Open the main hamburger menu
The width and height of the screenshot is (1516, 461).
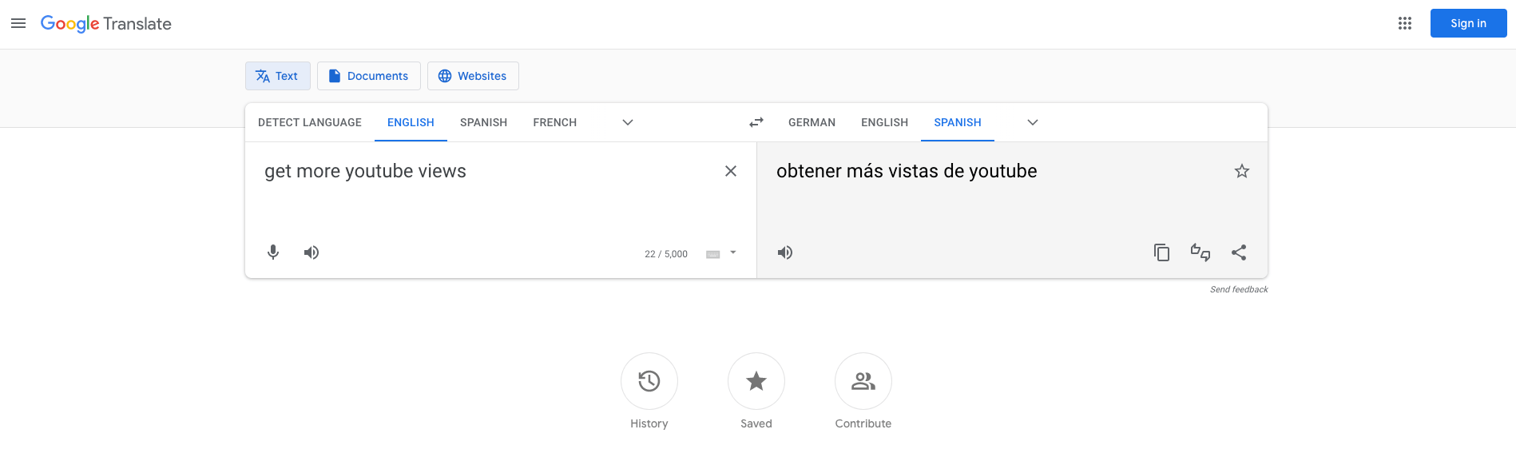click(x=18, y=23)
